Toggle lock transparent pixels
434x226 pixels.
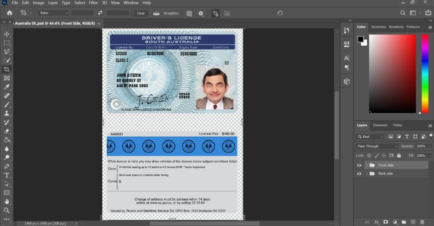tap(369, 156)
